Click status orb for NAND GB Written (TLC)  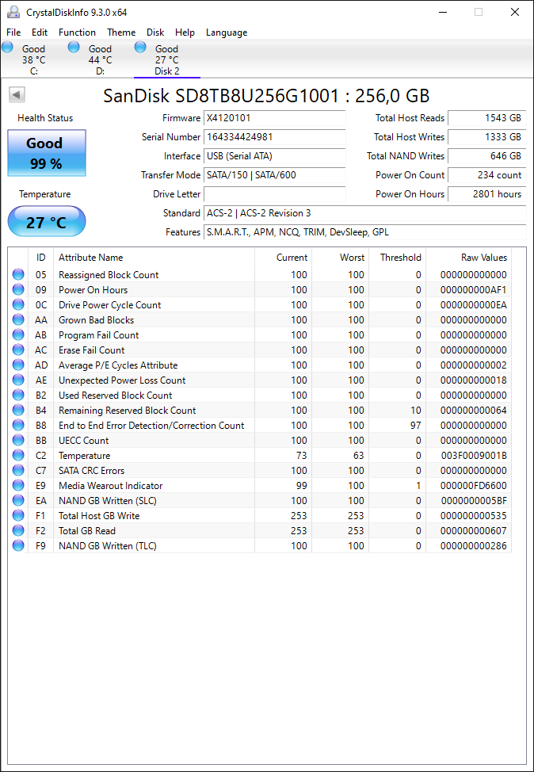pyautogui.click(x=18, y=545)
